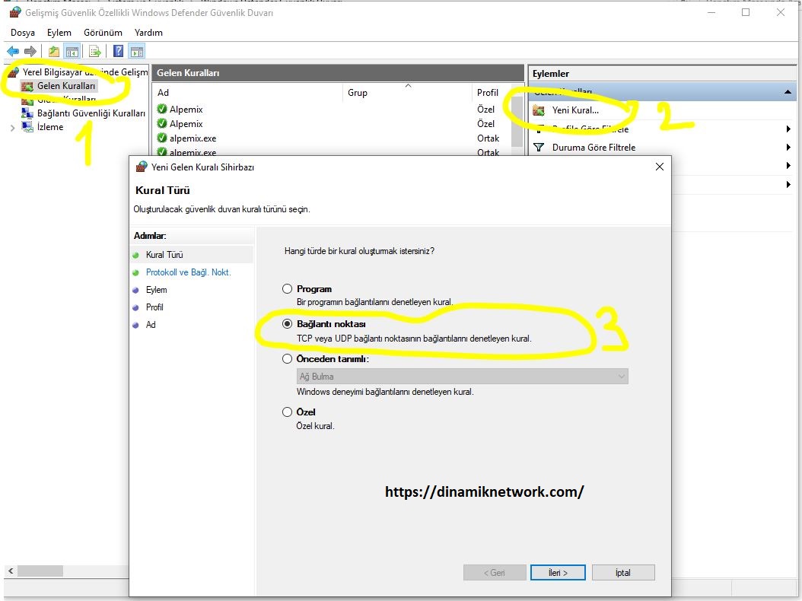Collapse the Gelen Kuralları actions section
802x601 pixels.
[786, 91]
